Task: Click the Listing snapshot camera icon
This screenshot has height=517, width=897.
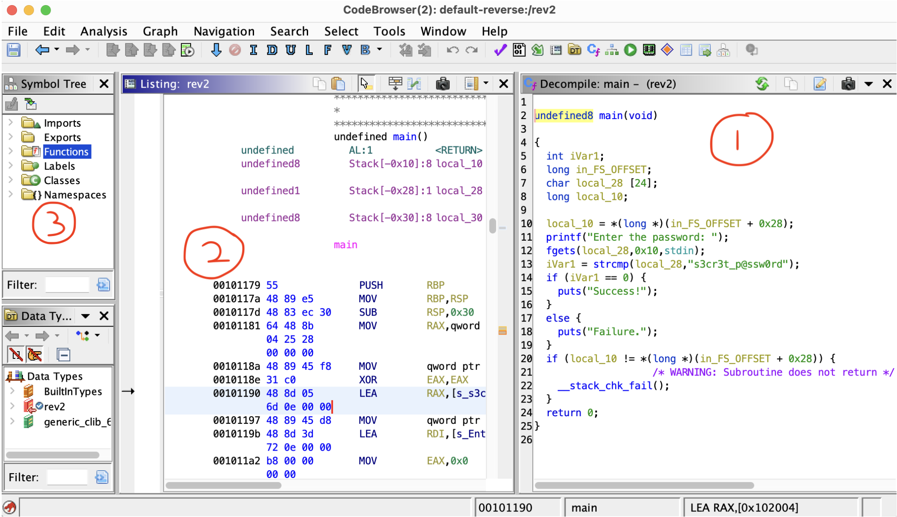Action: 443,83
